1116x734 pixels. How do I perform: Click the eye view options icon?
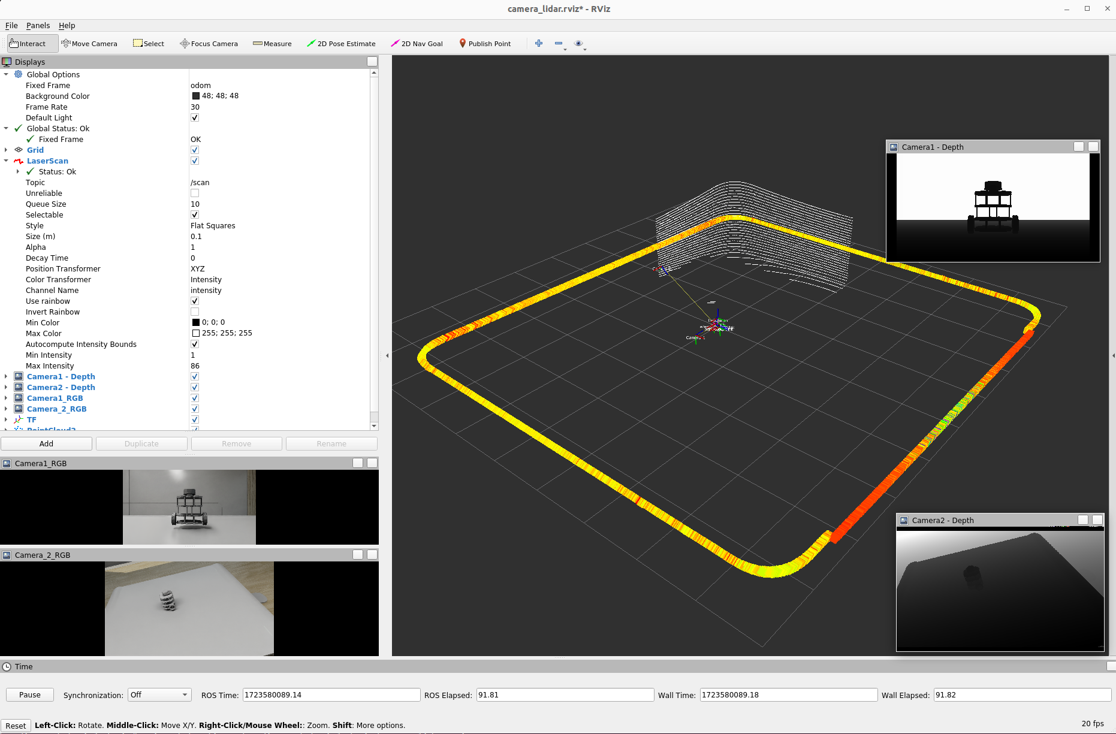[x=578, y=43]
